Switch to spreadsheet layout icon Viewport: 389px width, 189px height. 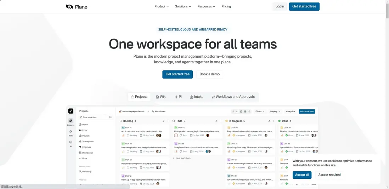pos(245,111)
